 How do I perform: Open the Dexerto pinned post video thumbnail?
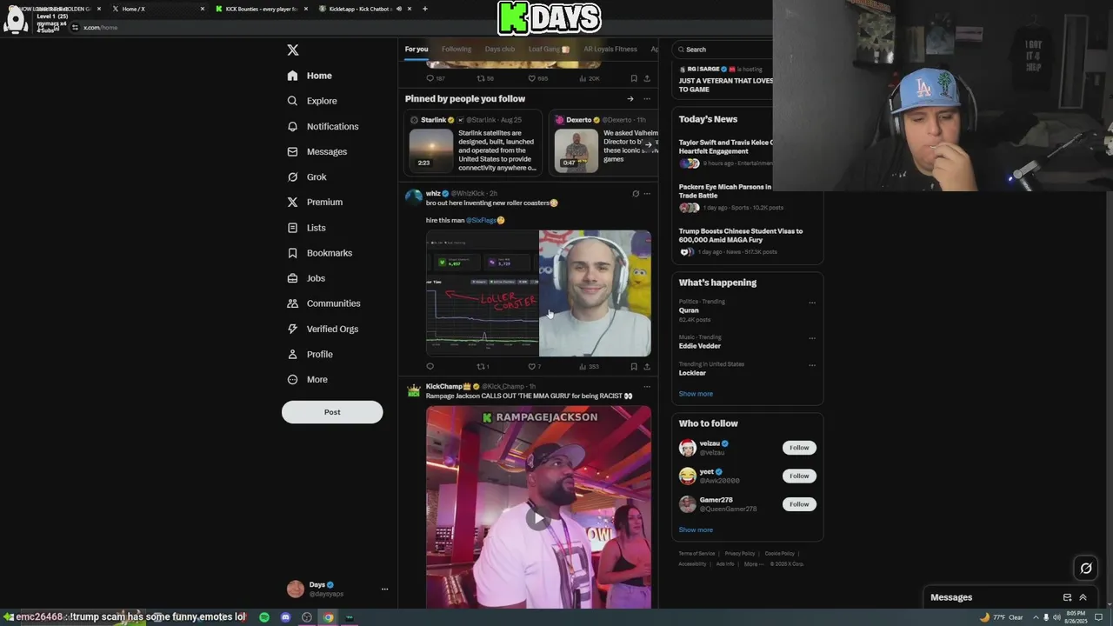coord(576,150)
